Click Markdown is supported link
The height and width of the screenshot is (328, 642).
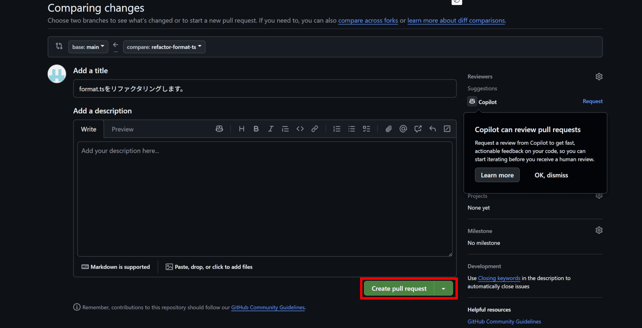click(x=116, y=267)
